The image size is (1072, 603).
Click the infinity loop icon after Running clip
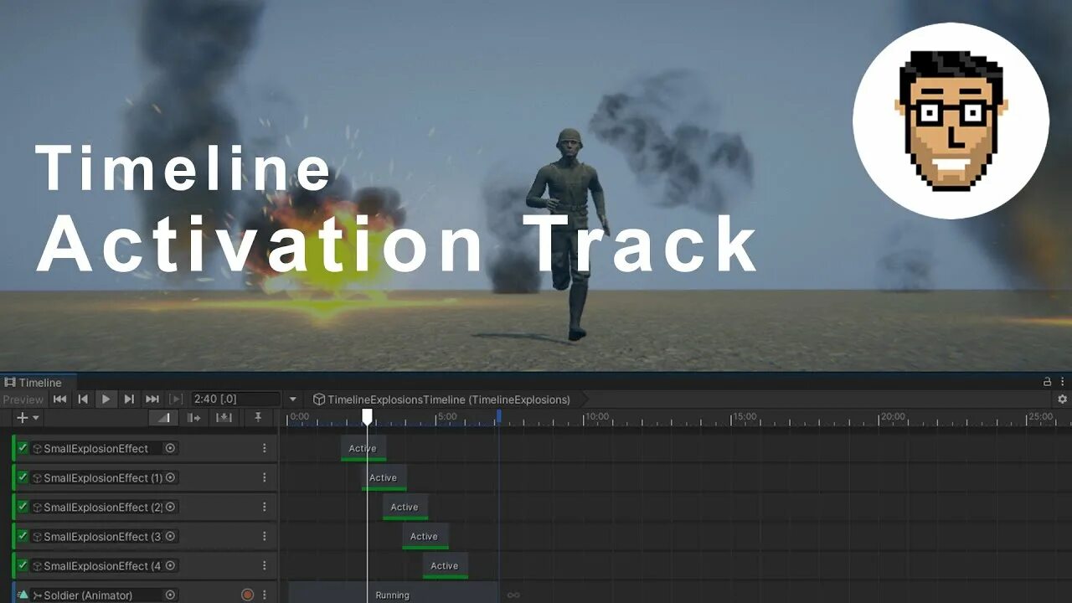[x=513, y=595]
